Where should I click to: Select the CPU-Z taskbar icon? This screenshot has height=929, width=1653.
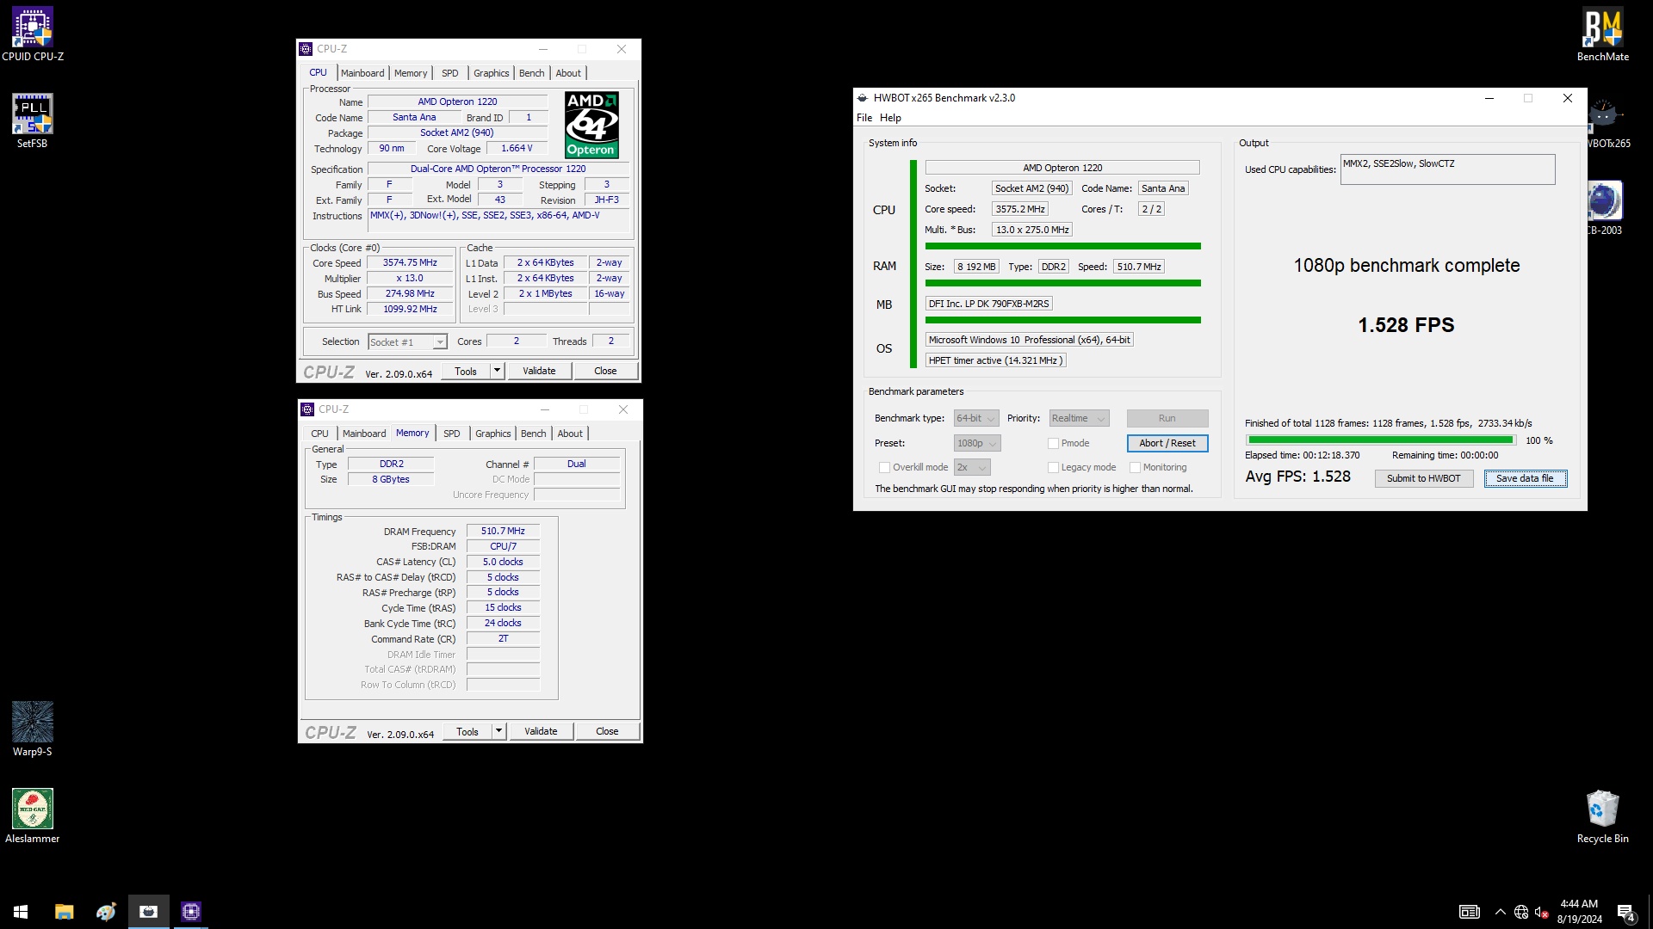pos(191,911)
